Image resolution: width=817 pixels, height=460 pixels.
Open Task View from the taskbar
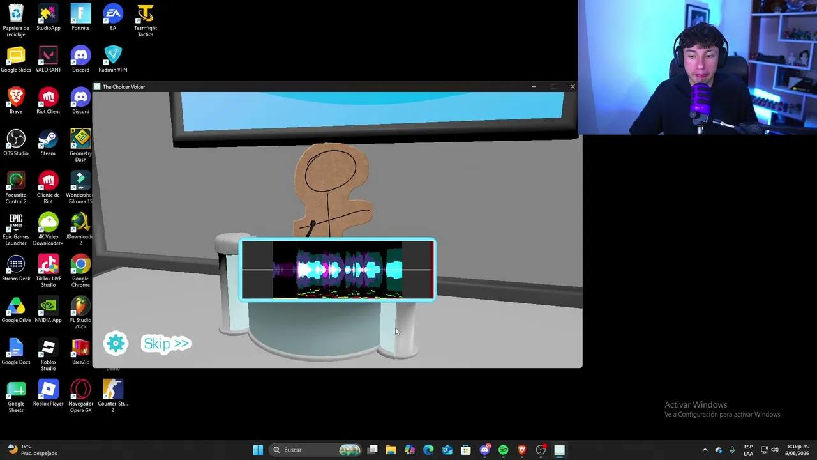(373, 450)
